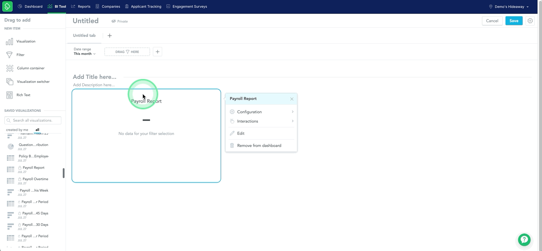The height and width of the screenshot is (251, 542).
Task: Save the dashboard
Action: [x=514, y=21]
